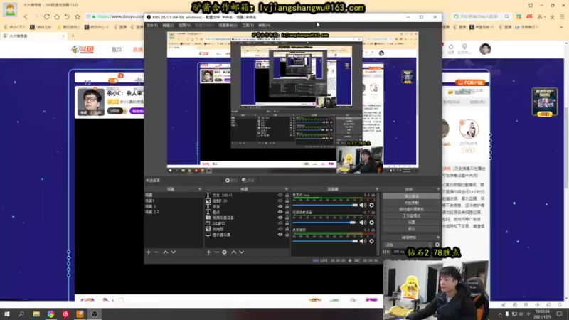Viewport: 569px width, 320px height.
Task: Open OBS 设置 settings button
Action: pyautogui.click(x=411, y=222)
